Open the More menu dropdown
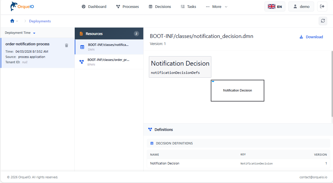Viewport: 333px width, 183px height. click(217, 6)
